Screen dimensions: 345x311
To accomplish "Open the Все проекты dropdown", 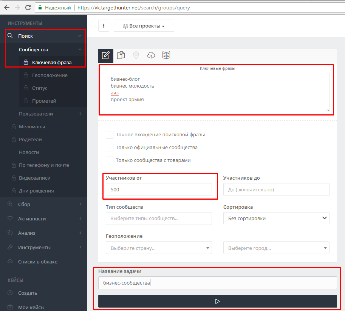I will coord(144,26).
